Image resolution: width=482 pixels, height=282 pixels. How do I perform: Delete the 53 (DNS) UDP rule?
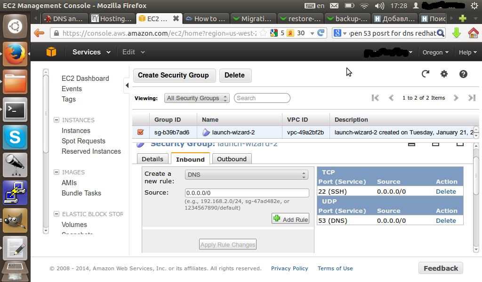[445, 220]
